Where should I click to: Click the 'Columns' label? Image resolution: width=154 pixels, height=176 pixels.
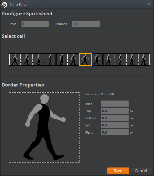pyautogui.click(x=61, y=24)
